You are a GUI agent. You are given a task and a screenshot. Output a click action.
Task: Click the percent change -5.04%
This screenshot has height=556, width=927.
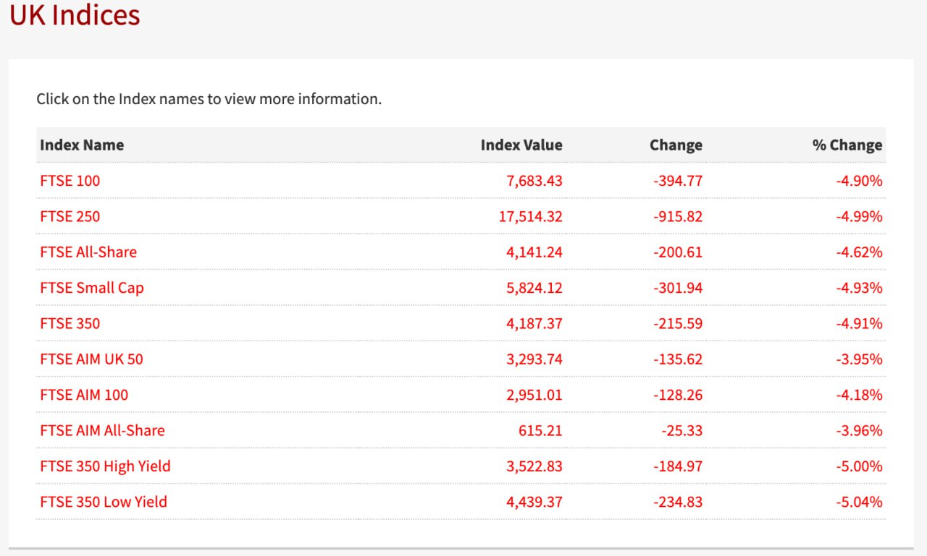pos(860,502)
